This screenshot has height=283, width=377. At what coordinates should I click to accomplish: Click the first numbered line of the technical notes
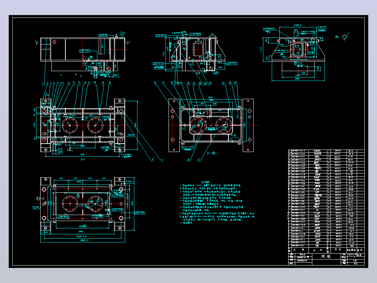pos(211,185)
